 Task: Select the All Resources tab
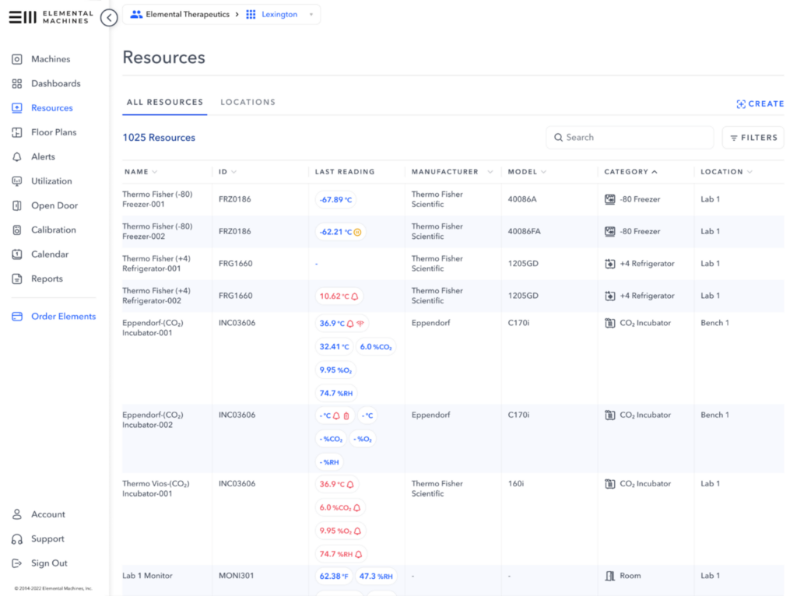click(x=165, y=102)
